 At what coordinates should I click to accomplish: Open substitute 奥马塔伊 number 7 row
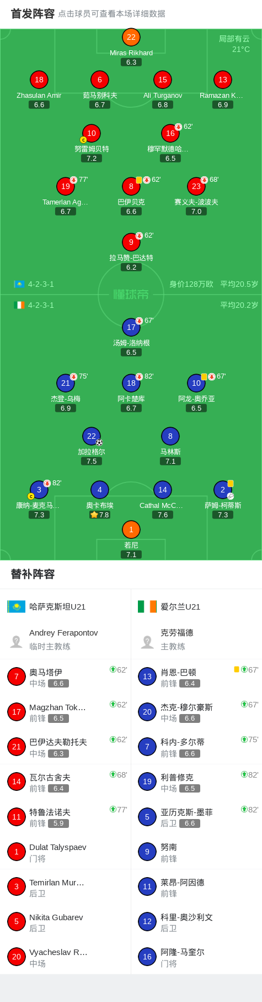click(x=66, y=676)
